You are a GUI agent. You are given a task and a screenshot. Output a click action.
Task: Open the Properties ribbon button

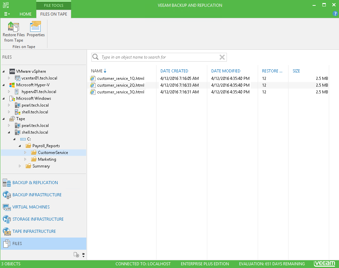(x=36, y=29)
